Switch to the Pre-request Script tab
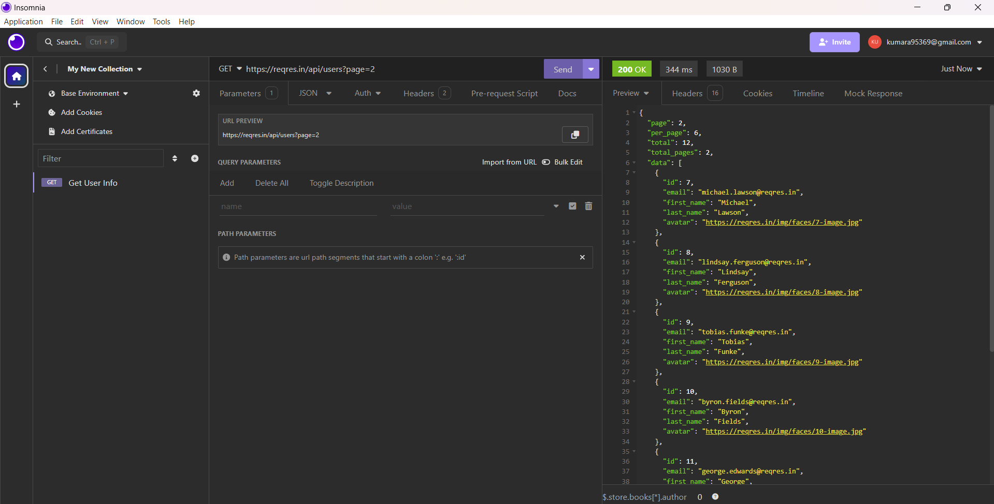 pos(504,93)
